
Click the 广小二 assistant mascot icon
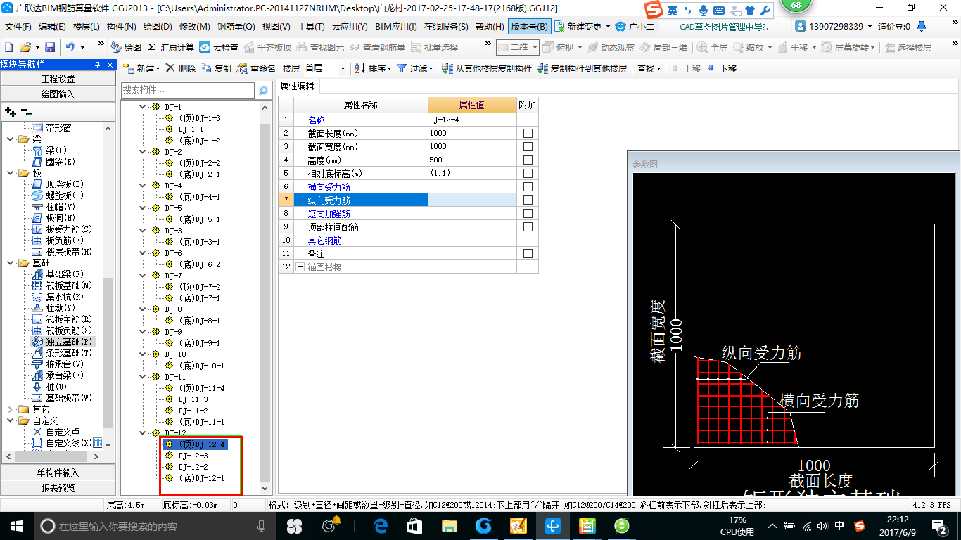pos(620,26)
